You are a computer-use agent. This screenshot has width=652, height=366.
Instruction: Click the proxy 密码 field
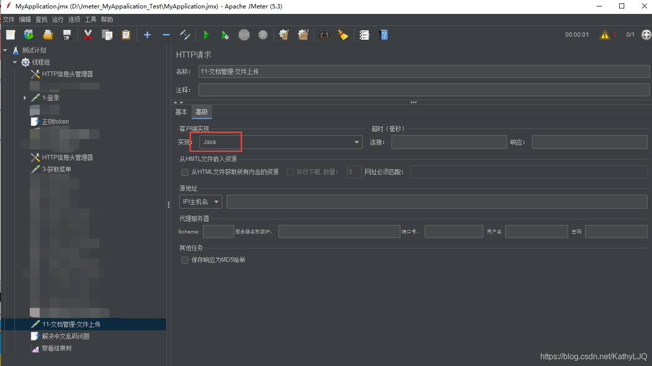point(616,231)
